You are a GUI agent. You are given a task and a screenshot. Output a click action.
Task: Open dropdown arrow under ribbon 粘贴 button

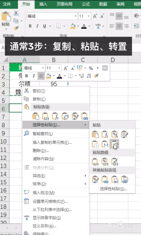pyautogui.click(x=6, y=29)
